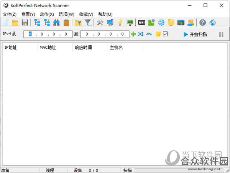Open the 收藏(V) menu
Screen dimensions: 230x173
click(x=86, y=14)
